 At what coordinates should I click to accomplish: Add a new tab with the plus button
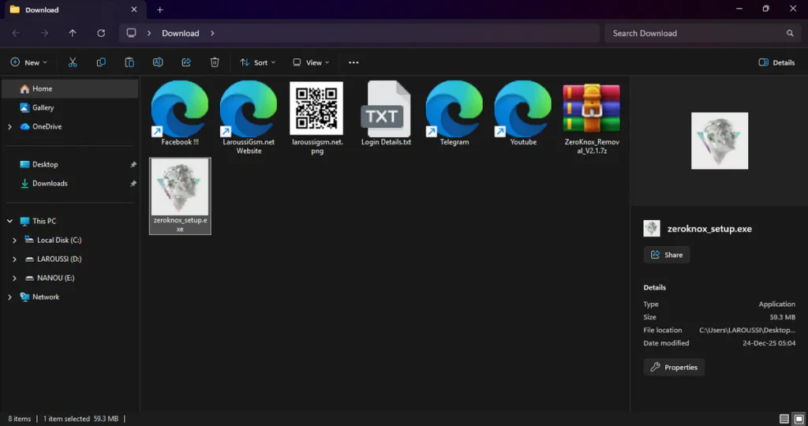(x=159, y=9)
